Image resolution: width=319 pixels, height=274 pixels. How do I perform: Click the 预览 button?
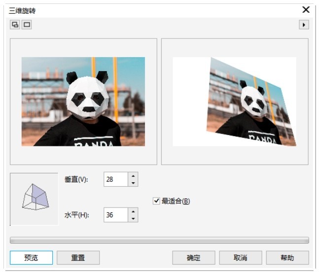click(31, 258)
